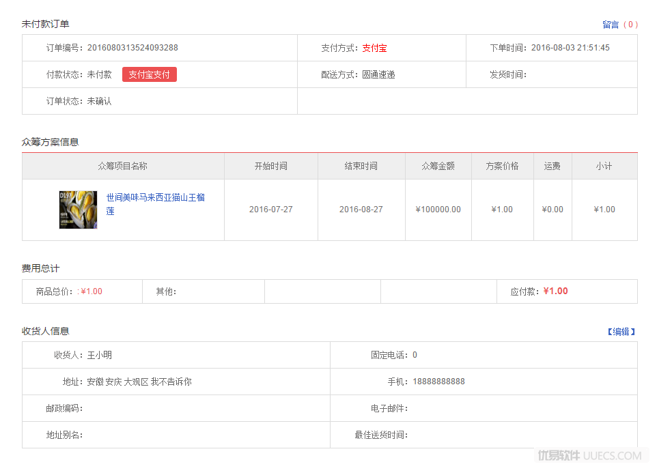Click the bold 应付款 ¥1.00 amount

pyautogui.click(x=556, y=291)
